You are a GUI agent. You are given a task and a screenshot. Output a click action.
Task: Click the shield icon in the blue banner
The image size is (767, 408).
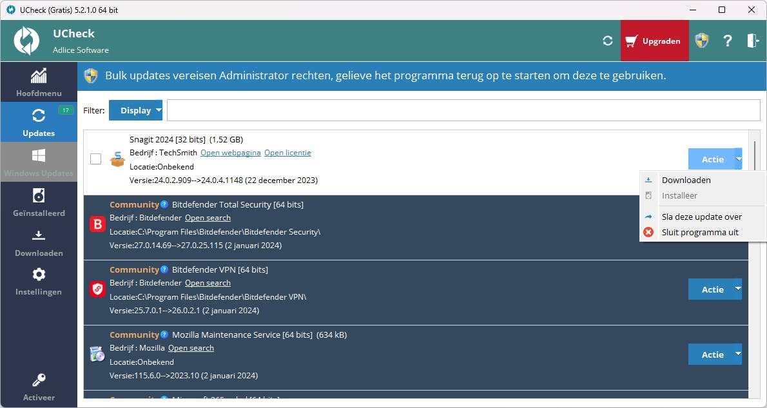click(x=91, y=76)
